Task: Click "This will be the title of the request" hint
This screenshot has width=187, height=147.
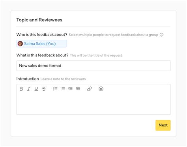Action: 96,55
